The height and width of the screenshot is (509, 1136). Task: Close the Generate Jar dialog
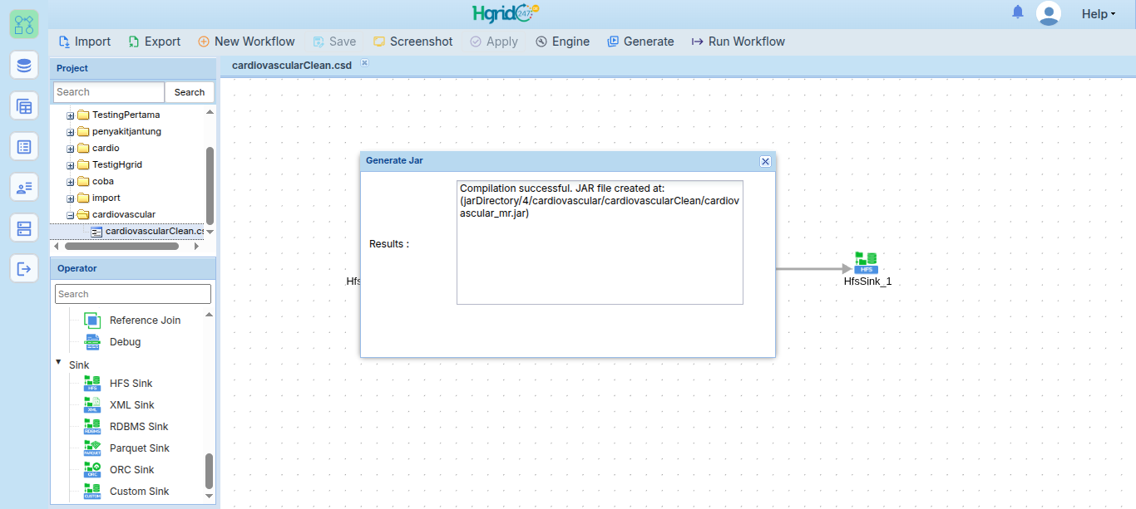(765, 161)
